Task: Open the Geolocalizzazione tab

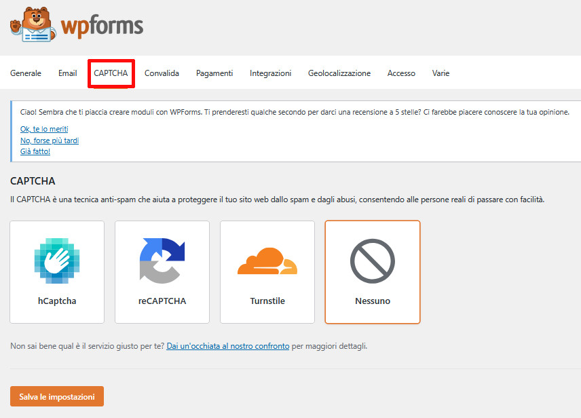Action: pos(339,73)
